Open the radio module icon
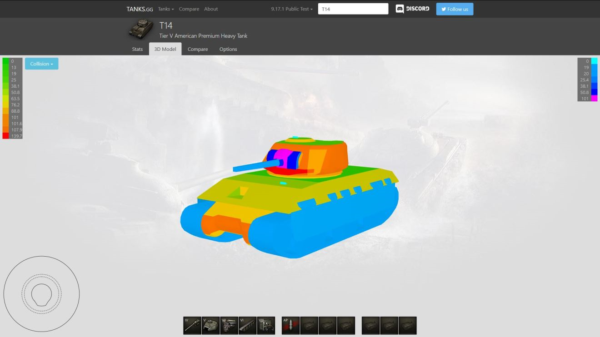600x337 pixels. point(266,326)
